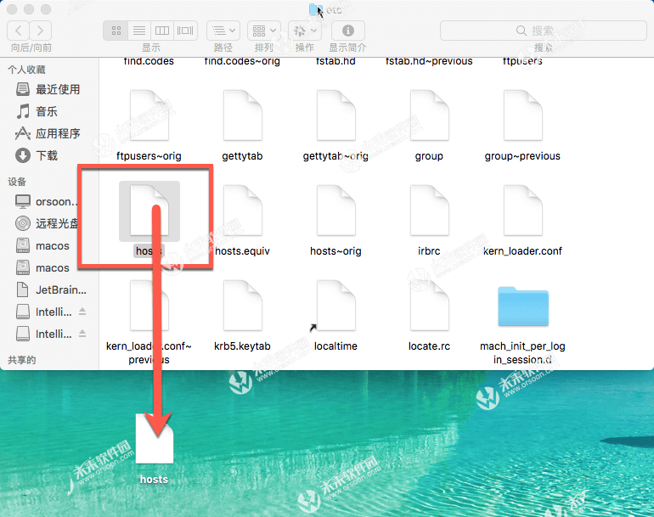
Task: Open the arrange (排列) dropdown
Action: pyautogui.click(x=264, y=31)
